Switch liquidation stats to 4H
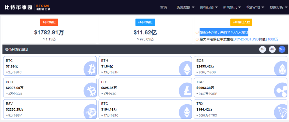Viewport: 289px width, 122px height. (x=272, y=49)
